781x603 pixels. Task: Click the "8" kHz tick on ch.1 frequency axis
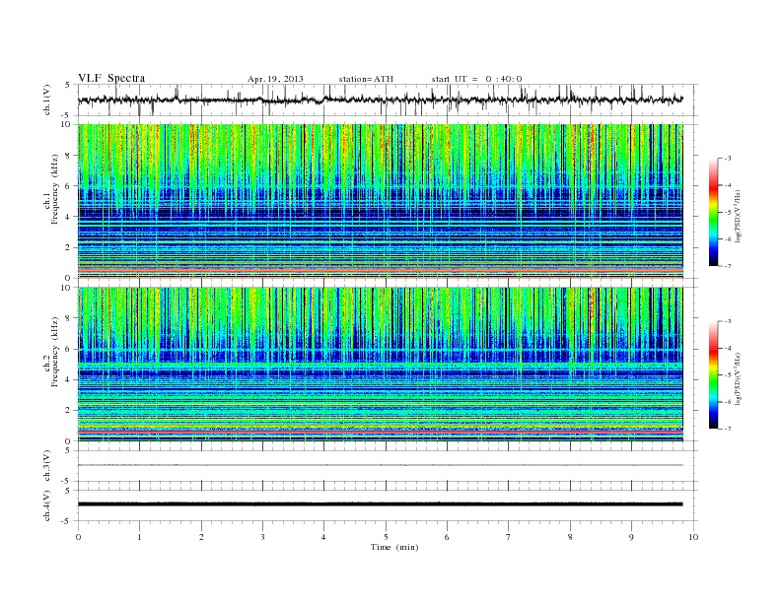tap(68, 156)
